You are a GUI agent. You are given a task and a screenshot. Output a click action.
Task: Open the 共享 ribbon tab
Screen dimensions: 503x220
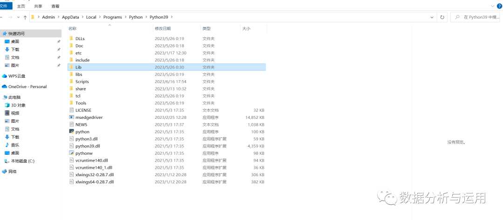tap(38, 6)
